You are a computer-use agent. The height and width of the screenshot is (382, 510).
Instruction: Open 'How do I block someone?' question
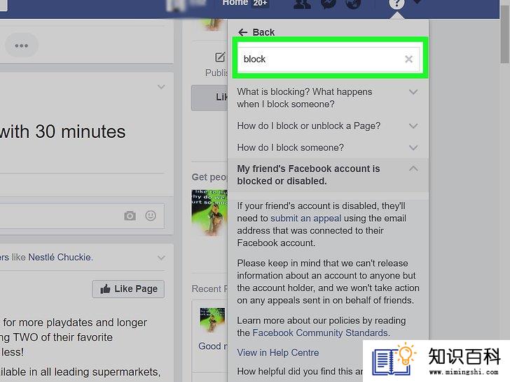(290, 148)
